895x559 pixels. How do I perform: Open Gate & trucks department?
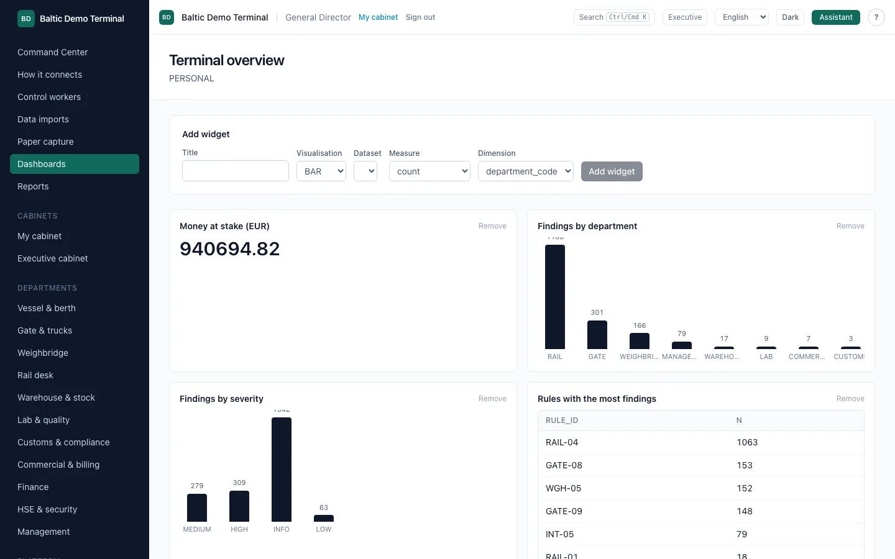75,330
